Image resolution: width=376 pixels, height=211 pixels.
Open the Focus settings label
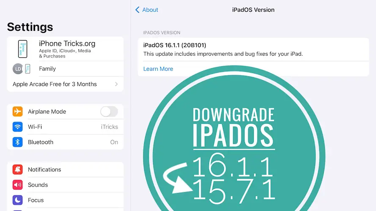pos(36,200)
